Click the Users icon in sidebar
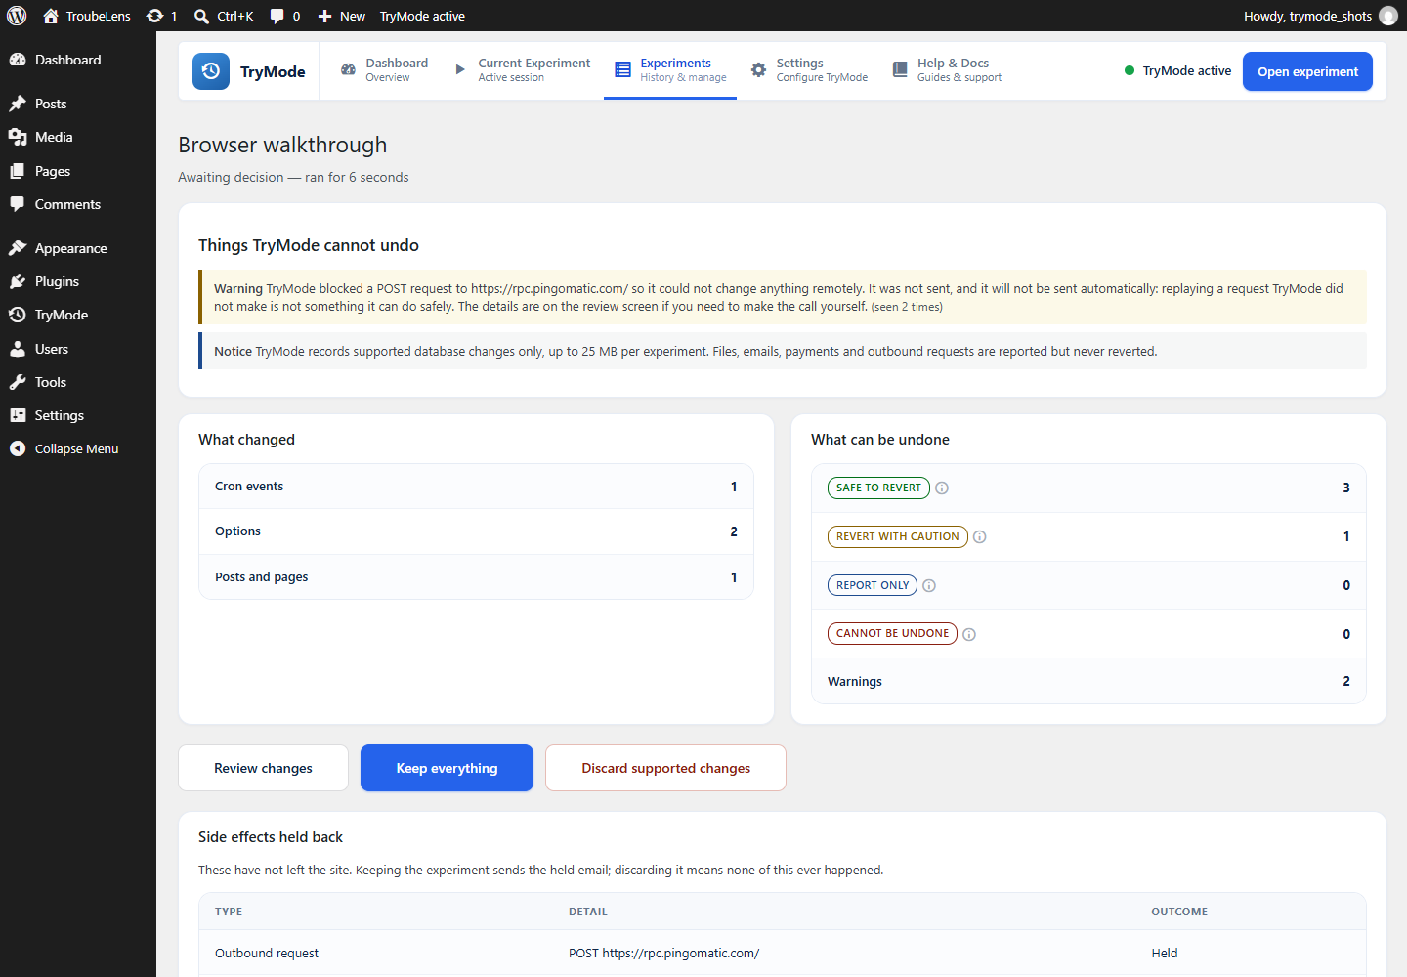Viewport: 1407px width, 977px height. [18, 349]
